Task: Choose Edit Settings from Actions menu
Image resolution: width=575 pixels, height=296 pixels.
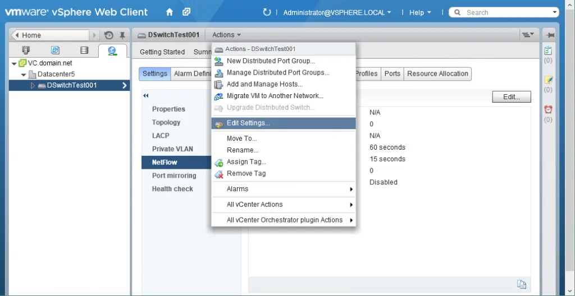Action: 248,123
